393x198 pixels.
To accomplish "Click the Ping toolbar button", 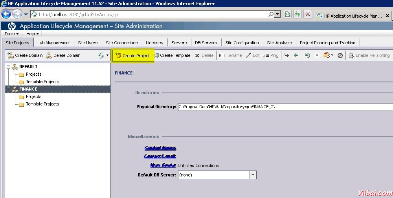I will [x=271, y=55].
